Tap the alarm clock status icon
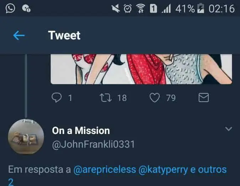The image size is (240, 186). click(127, 9)
